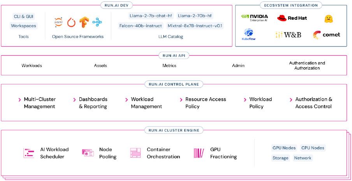Select the AI Workload Scheduler icon
The image size is (352, 181).
29,153
